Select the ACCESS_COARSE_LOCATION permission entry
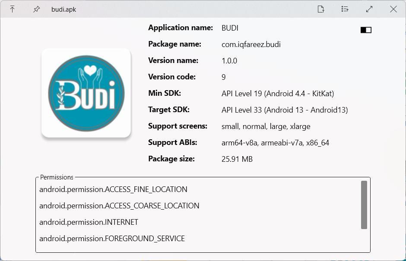406x261 pixels. pyautogui.click(x=119, y=206)
